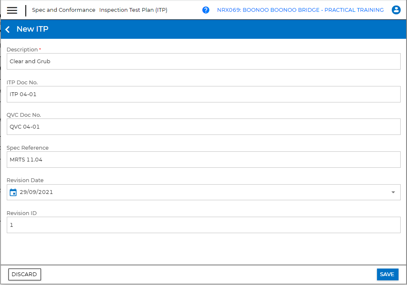Screen dimensions: 407x285
Task: Edit the Spec Reference field MRTS 11.04
Action: pos(203,160)
